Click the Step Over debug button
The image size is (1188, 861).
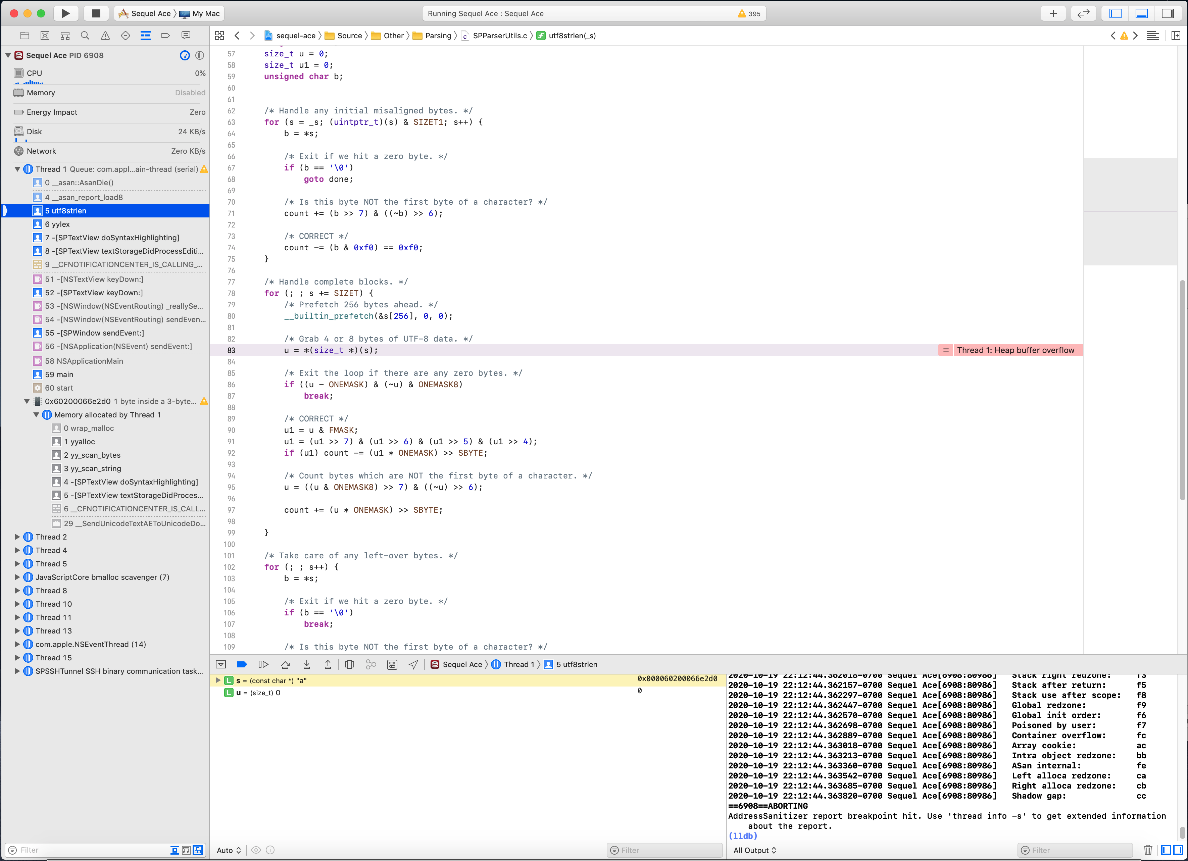point(286,664)
